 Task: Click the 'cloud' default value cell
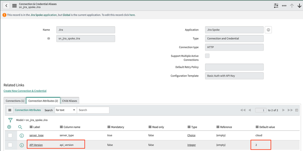click(259, 135)
